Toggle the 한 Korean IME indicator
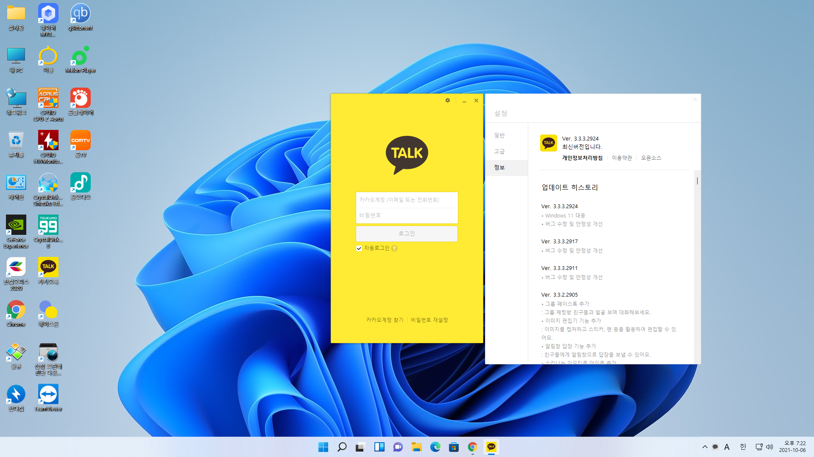 point(743,447)
